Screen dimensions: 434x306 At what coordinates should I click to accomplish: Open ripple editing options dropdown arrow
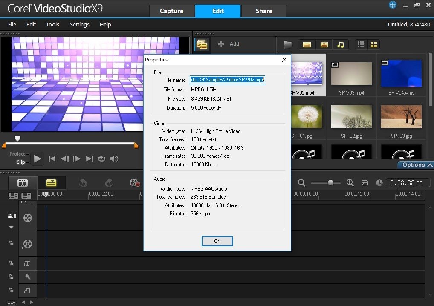pyautogui.click(x=11, y=228)
